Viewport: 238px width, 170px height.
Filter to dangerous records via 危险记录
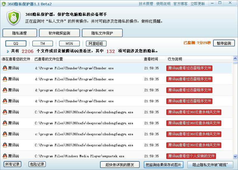(37, 164)
